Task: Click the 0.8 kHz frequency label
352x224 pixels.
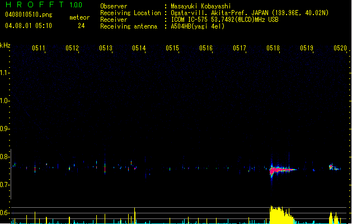Action: pos(4,157)
